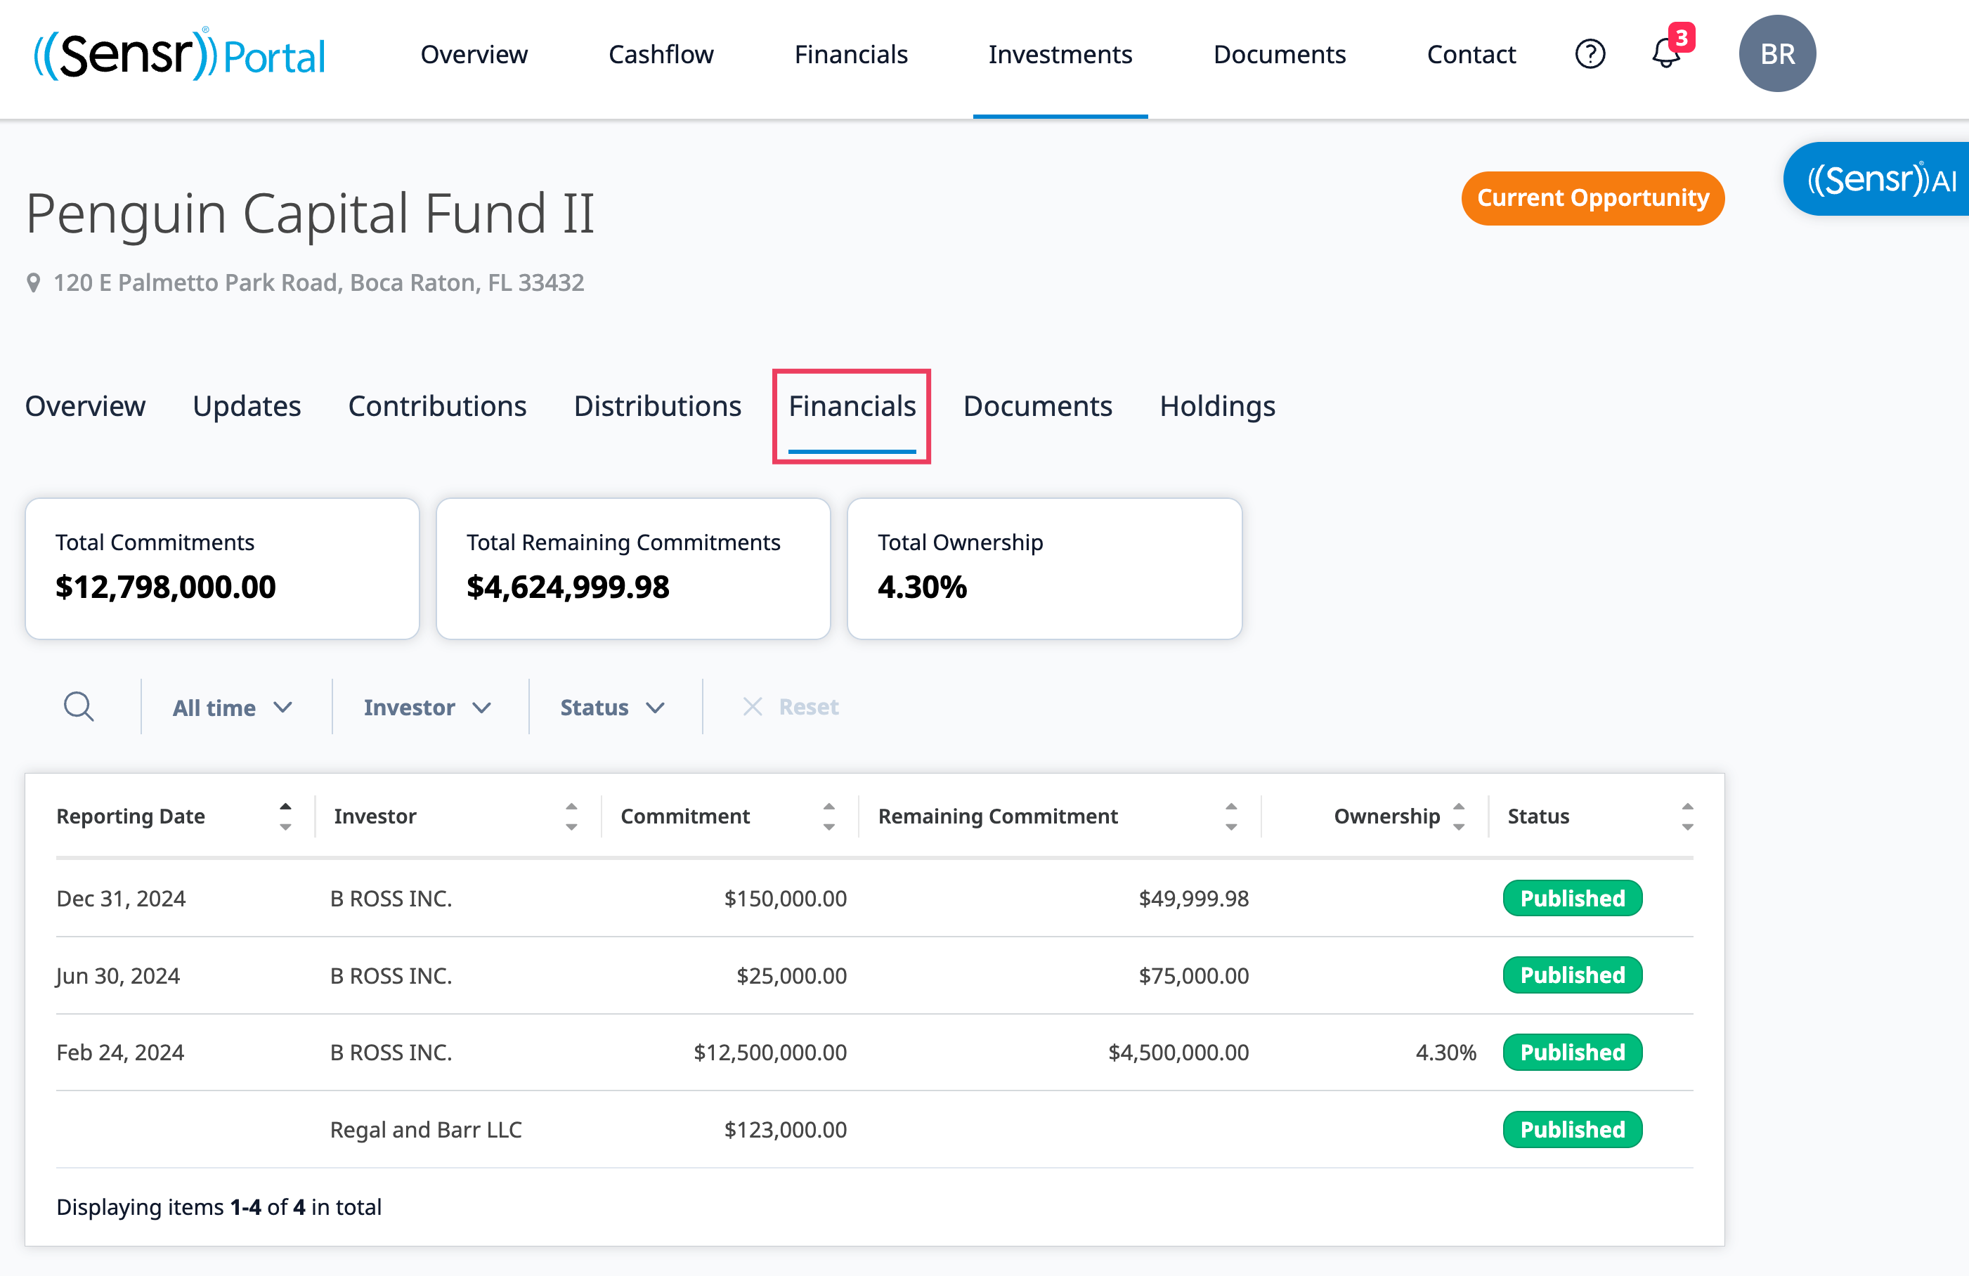The height and width of the screenshot is (1276, 1969).
Task: Switch to the Distributions tab
Action: [x=658, y=406]
